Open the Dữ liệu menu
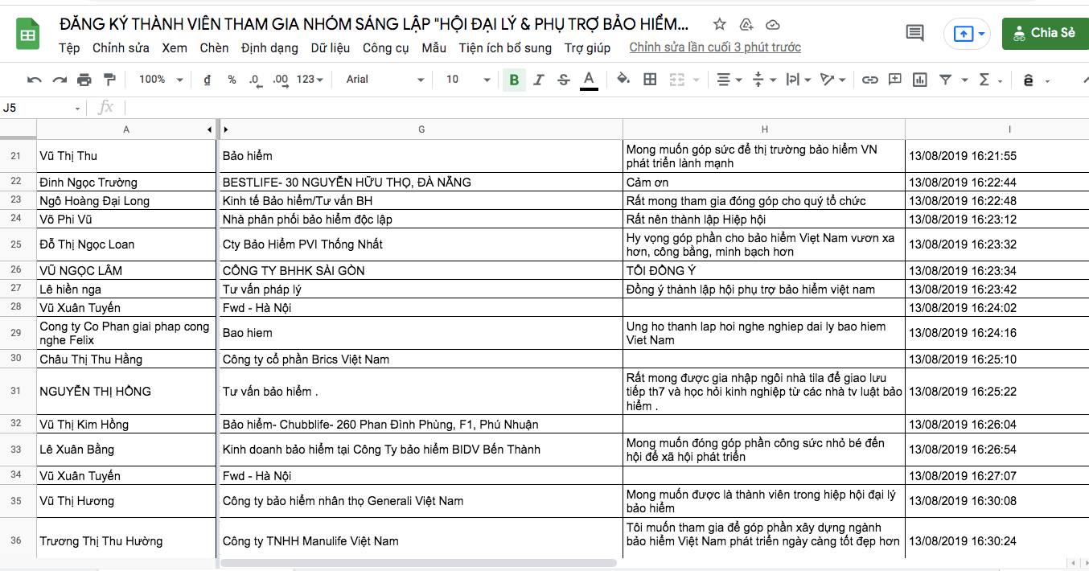Viewport: 1089px width, 571px height. pyautogui.click(x=331, y=48)
